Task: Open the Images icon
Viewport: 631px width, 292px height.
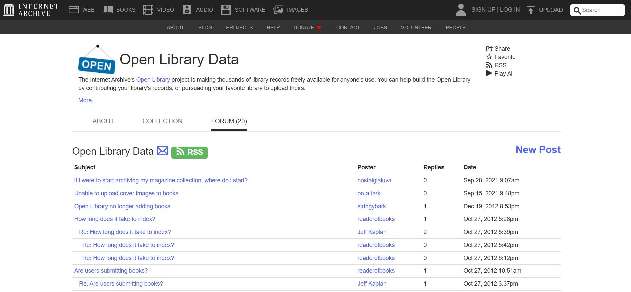Action: pos(278,10)
